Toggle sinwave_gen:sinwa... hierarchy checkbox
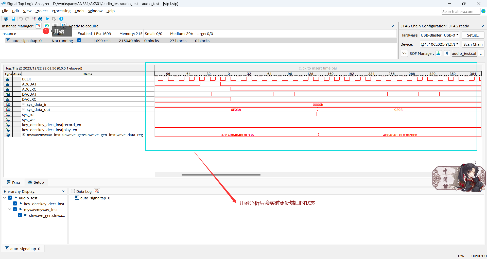 (x=20, y=215)
